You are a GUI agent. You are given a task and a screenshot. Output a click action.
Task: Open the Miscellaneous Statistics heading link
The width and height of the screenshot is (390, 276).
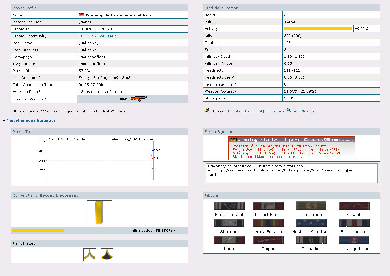[x=31, y=120]
